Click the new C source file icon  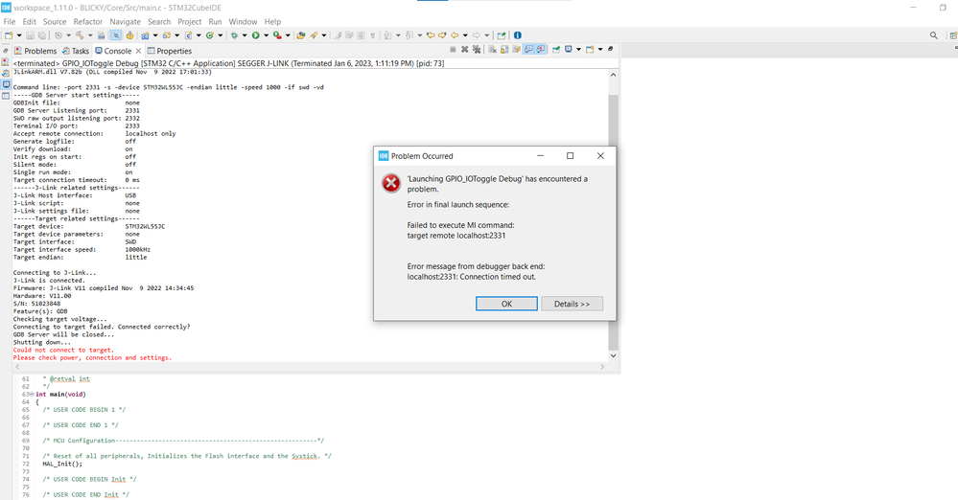(188, 35)
